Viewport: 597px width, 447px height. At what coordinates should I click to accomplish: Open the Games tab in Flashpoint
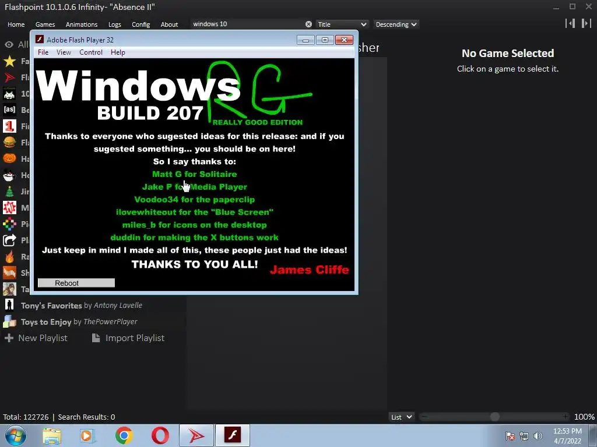[x=45, y=24]
